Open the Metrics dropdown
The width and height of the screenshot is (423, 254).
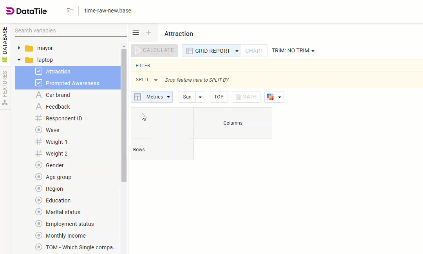[x=158, y=97]
